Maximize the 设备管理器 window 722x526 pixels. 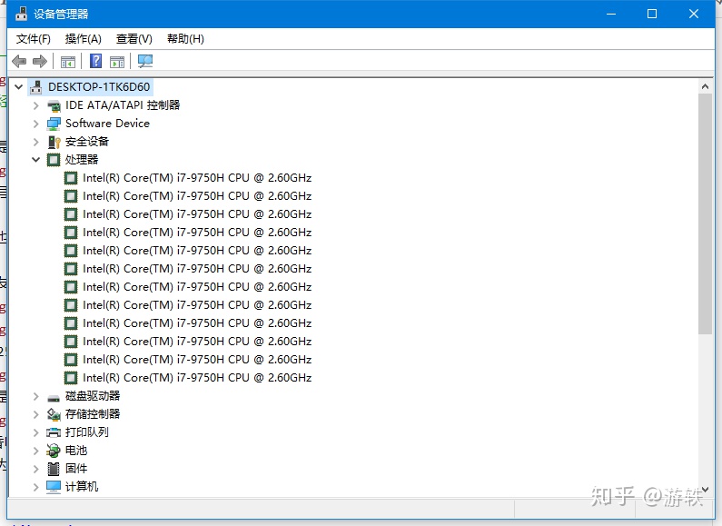652,14
